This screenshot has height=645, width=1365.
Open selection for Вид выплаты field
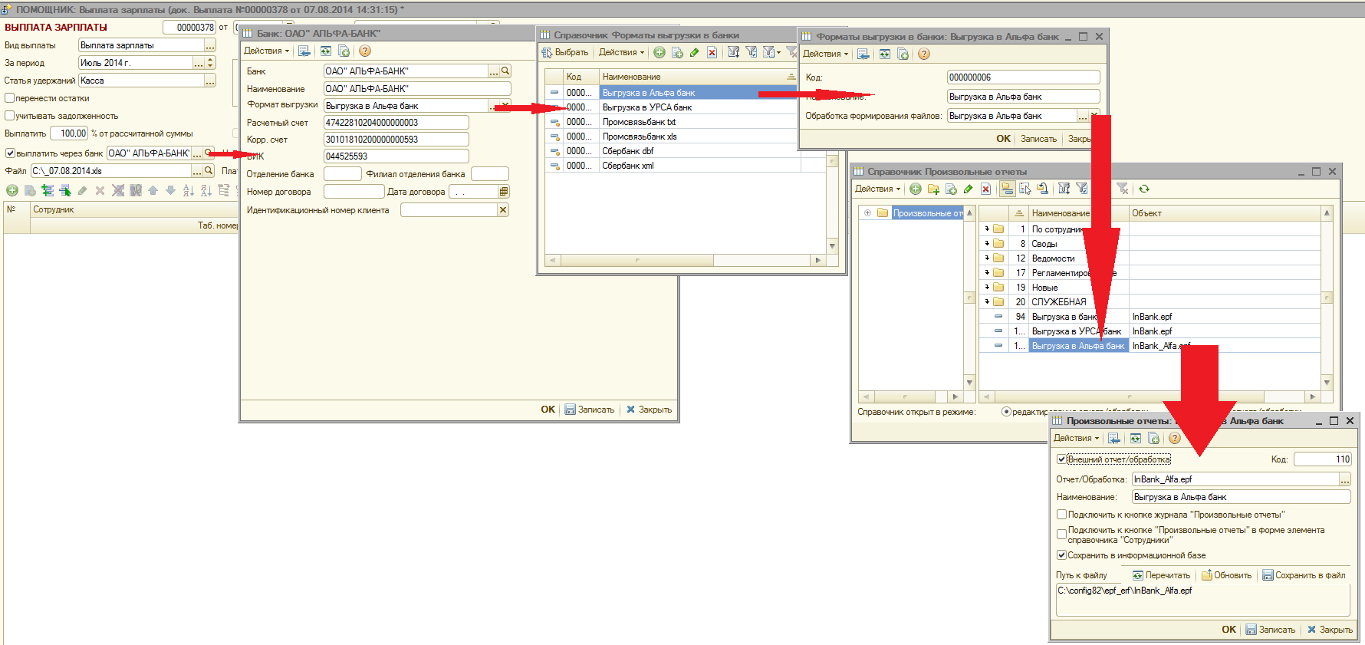point(210,45)
